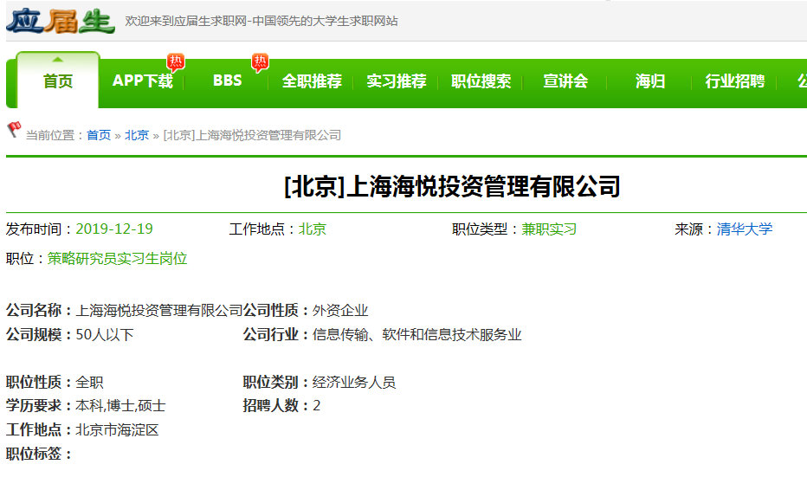Go to 实习推荐 section
The width and height of the screenshot is (807, 490).
tap(397, 81)
